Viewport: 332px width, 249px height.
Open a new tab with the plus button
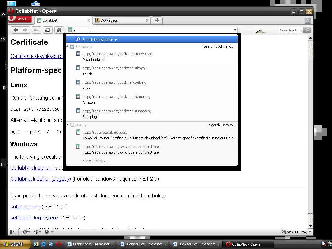(x=157, y=20)
